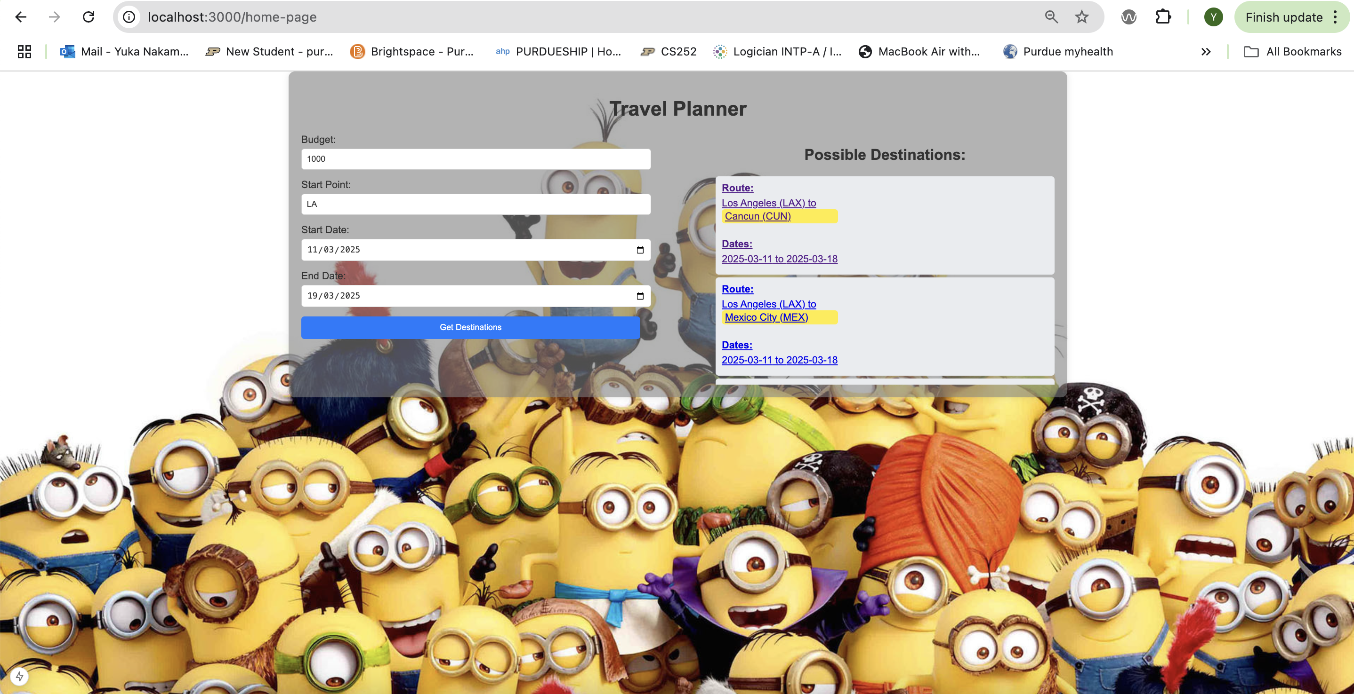Bookmark this page with the star icon
Viewport: 1354px width, 694px height.
1081,17
